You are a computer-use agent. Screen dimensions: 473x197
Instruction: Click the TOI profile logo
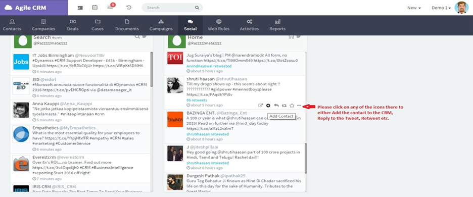pyautogui.click(x=175, y=58)
